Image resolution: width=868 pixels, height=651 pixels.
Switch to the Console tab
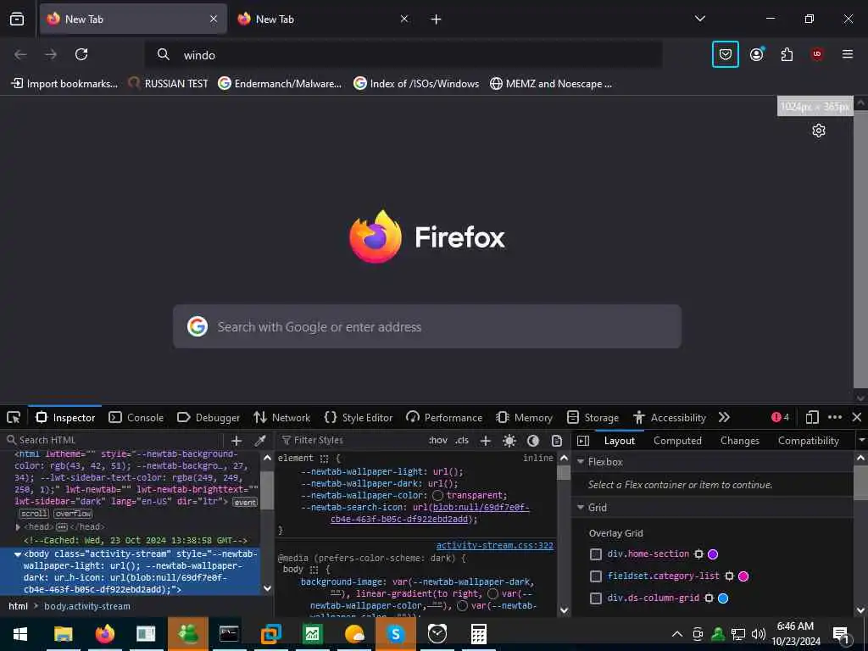[x=136, y=417]
